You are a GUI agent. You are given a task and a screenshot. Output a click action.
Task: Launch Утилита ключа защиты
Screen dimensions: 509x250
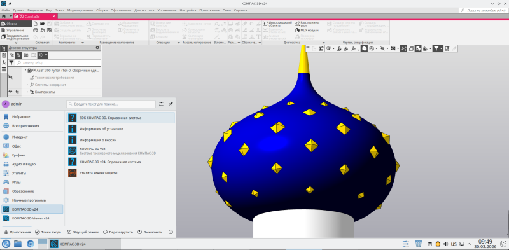120,173
